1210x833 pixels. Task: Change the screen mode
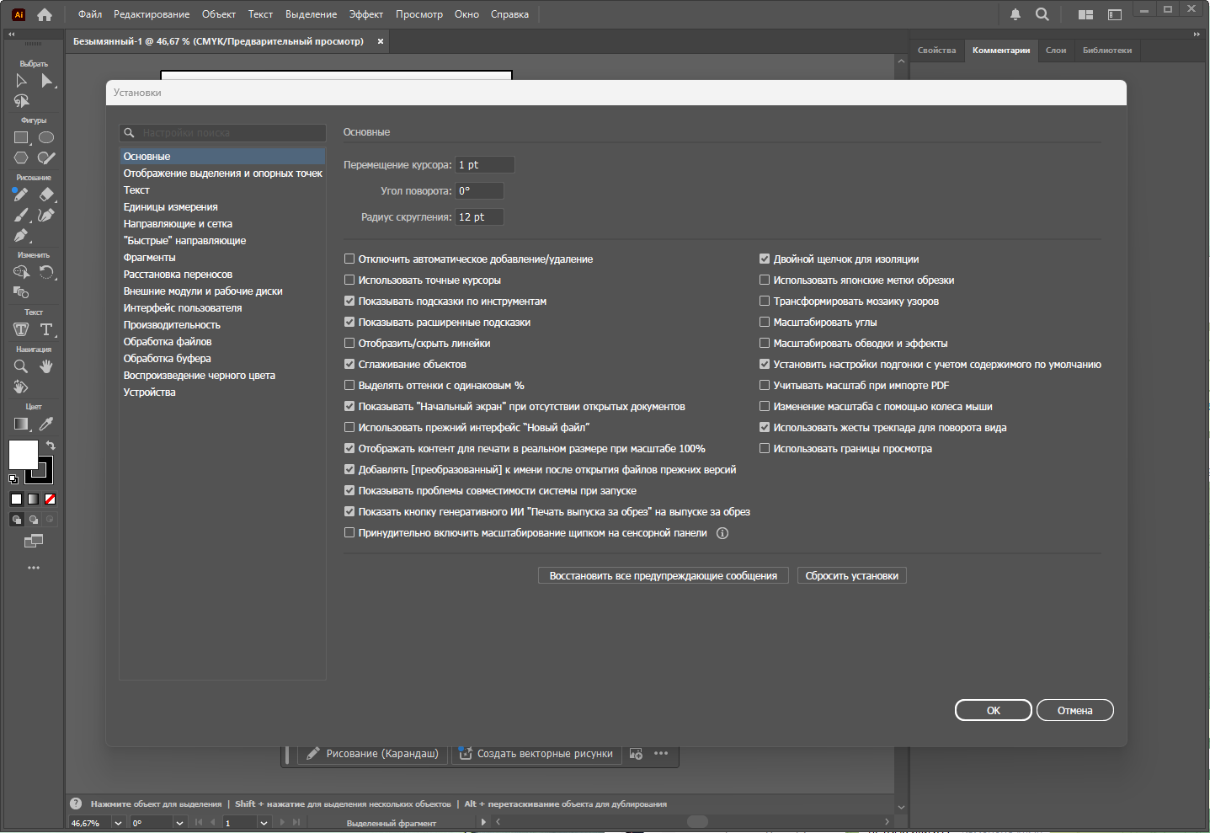click(x=34, y=542)
